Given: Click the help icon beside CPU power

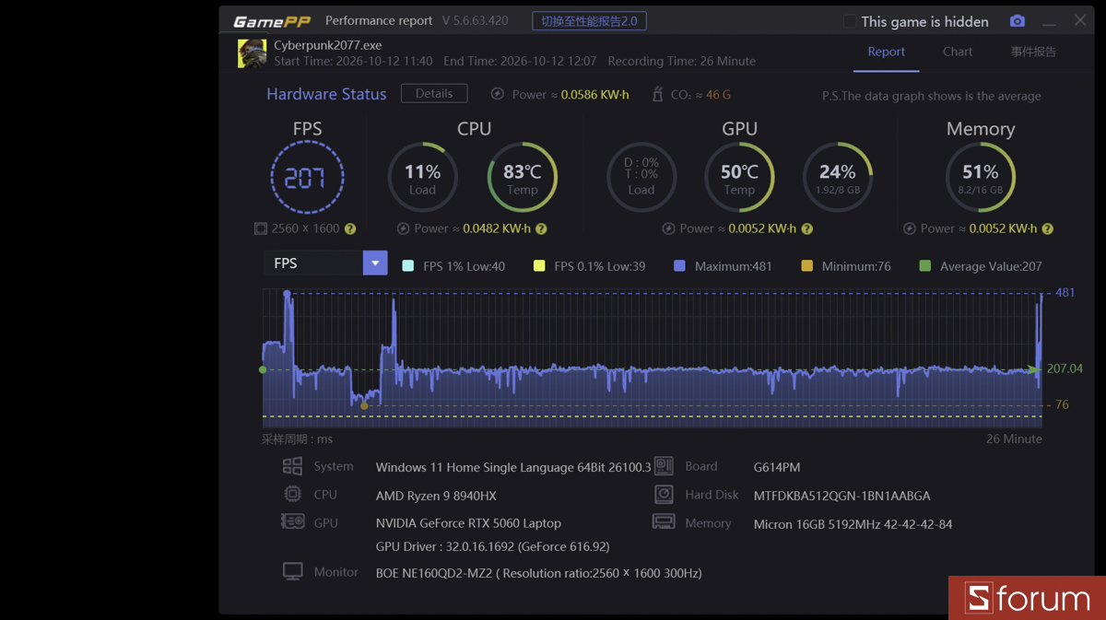Looking at the screenshot, I should pyautogui.click(x=541, y=228).
